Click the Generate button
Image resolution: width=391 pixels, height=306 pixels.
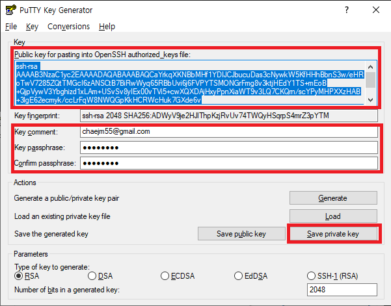coord(333,198)
